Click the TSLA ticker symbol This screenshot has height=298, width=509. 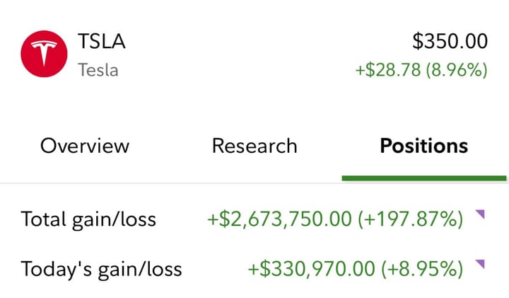[x=102, y=42]
